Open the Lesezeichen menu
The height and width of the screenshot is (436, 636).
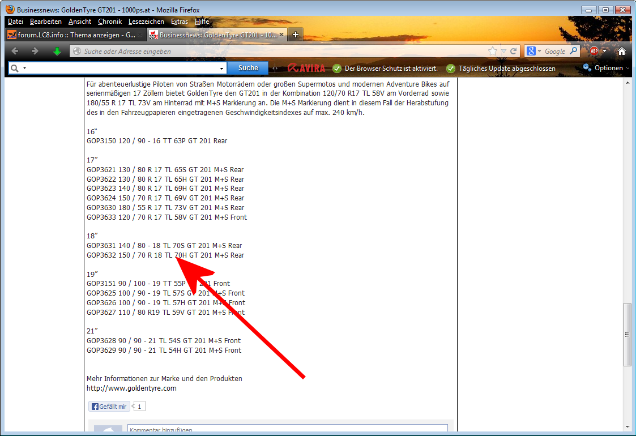click(x=146, y=22)
